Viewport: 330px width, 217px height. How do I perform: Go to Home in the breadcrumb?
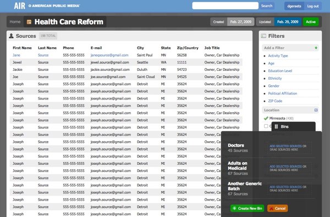15,21
